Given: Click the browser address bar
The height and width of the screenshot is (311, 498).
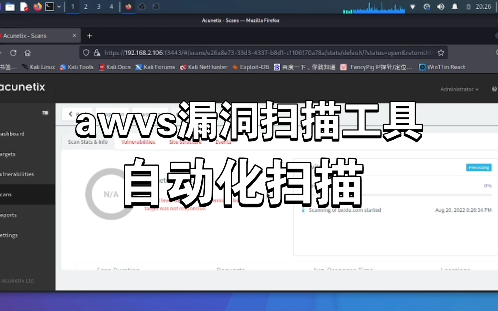Looking at the screenshot, I should [259, 53].
